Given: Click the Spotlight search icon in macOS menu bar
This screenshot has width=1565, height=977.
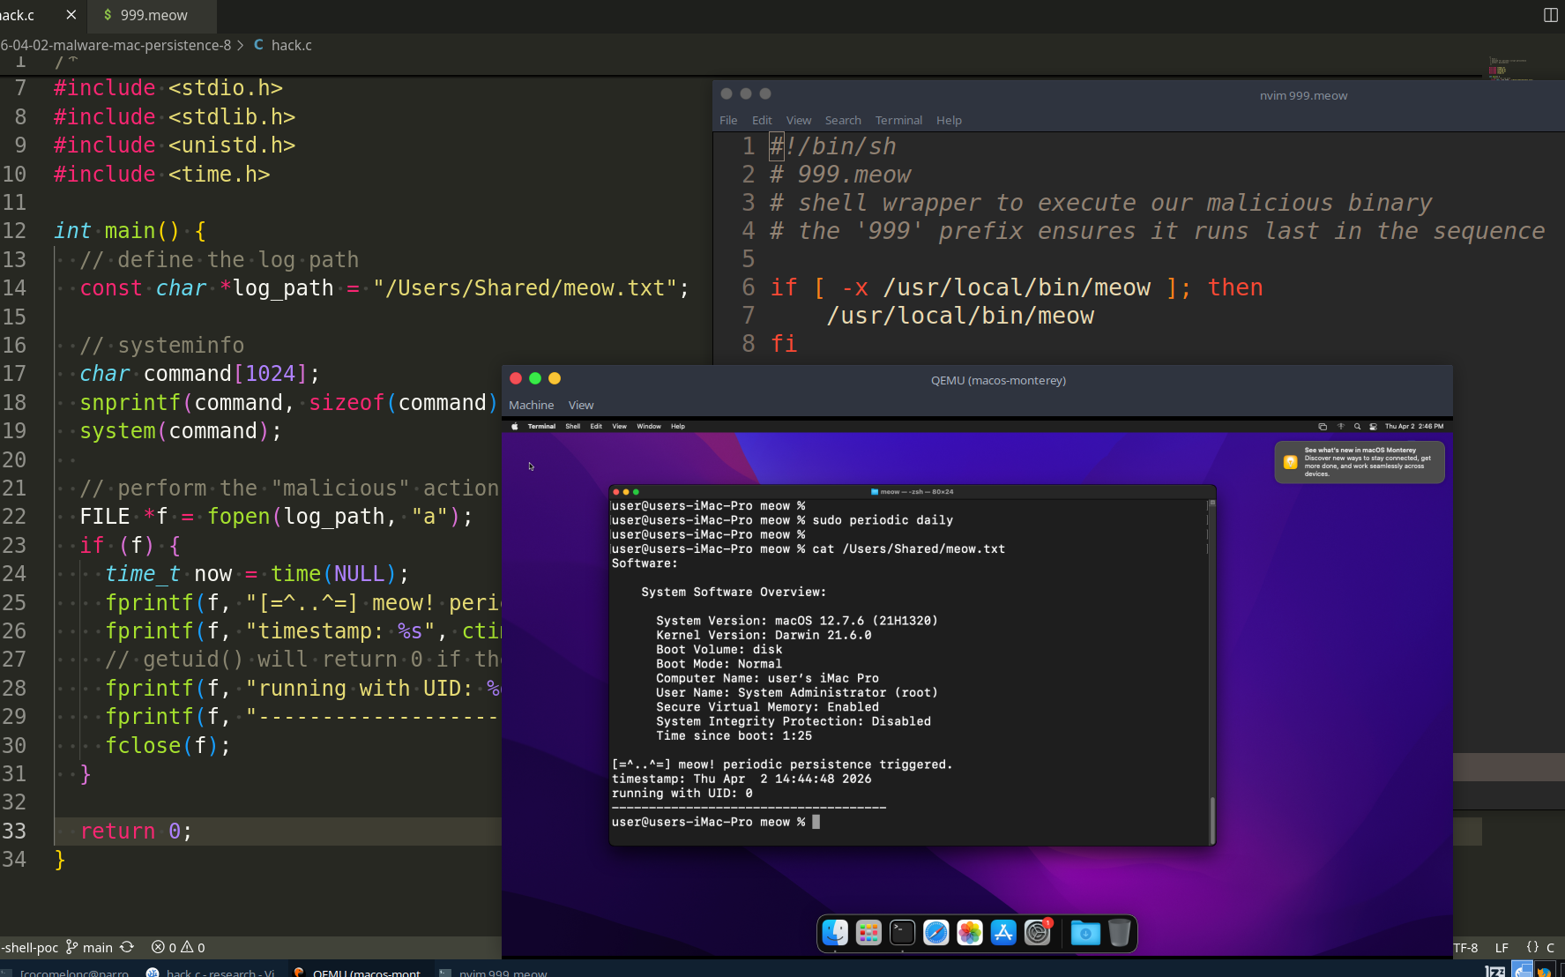Looking at the screenshot, I should tap(1357, 427).
